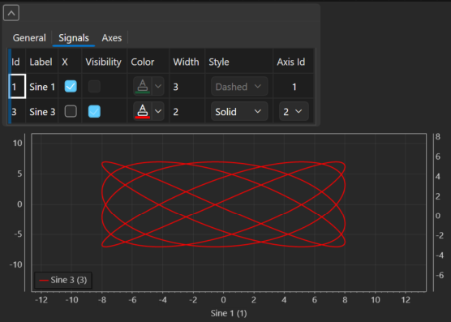Toggle the Visibility checkbox for Sine 3
This screenshot has height=322, width=451.
[x=94, y=111]
